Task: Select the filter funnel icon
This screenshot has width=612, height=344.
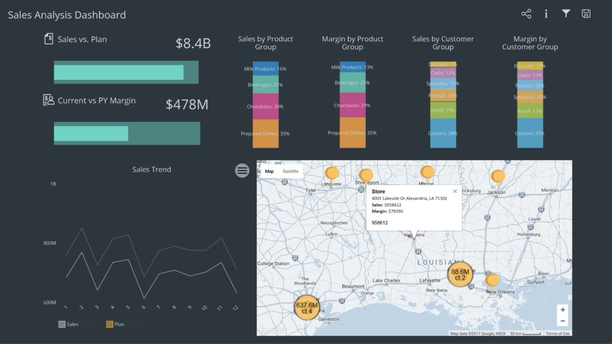Action: pyautogui.click(x=566, y=13)
